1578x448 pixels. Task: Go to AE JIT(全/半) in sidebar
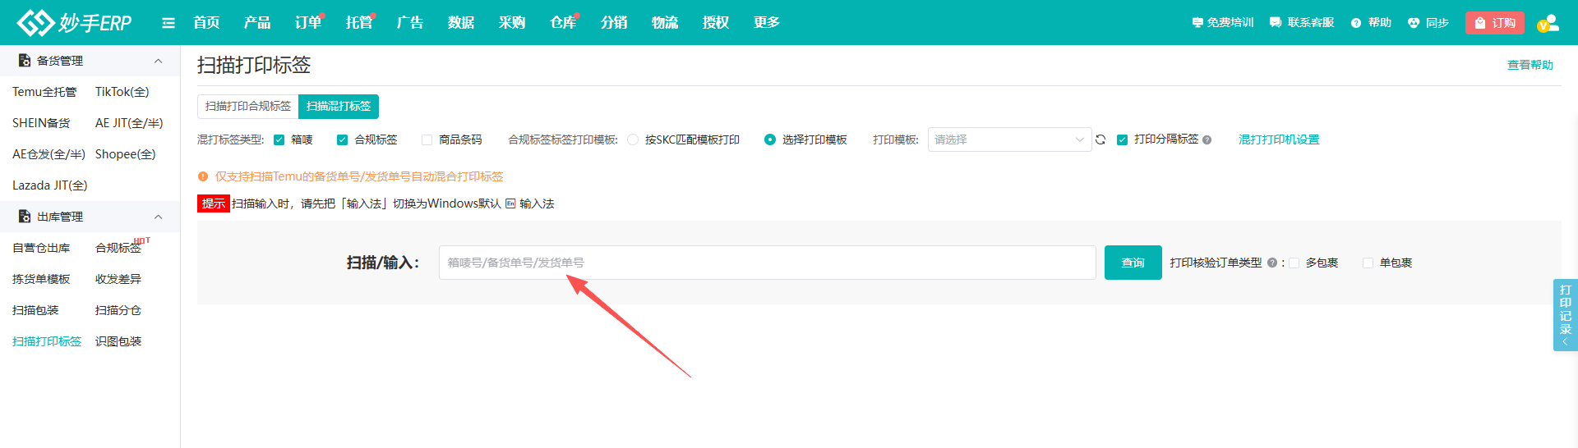(129, 123)
